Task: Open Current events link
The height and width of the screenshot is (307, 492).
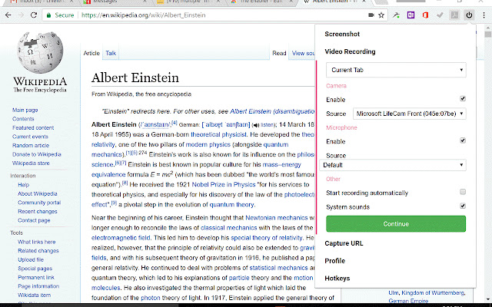Action: click(x=30, y=137)
